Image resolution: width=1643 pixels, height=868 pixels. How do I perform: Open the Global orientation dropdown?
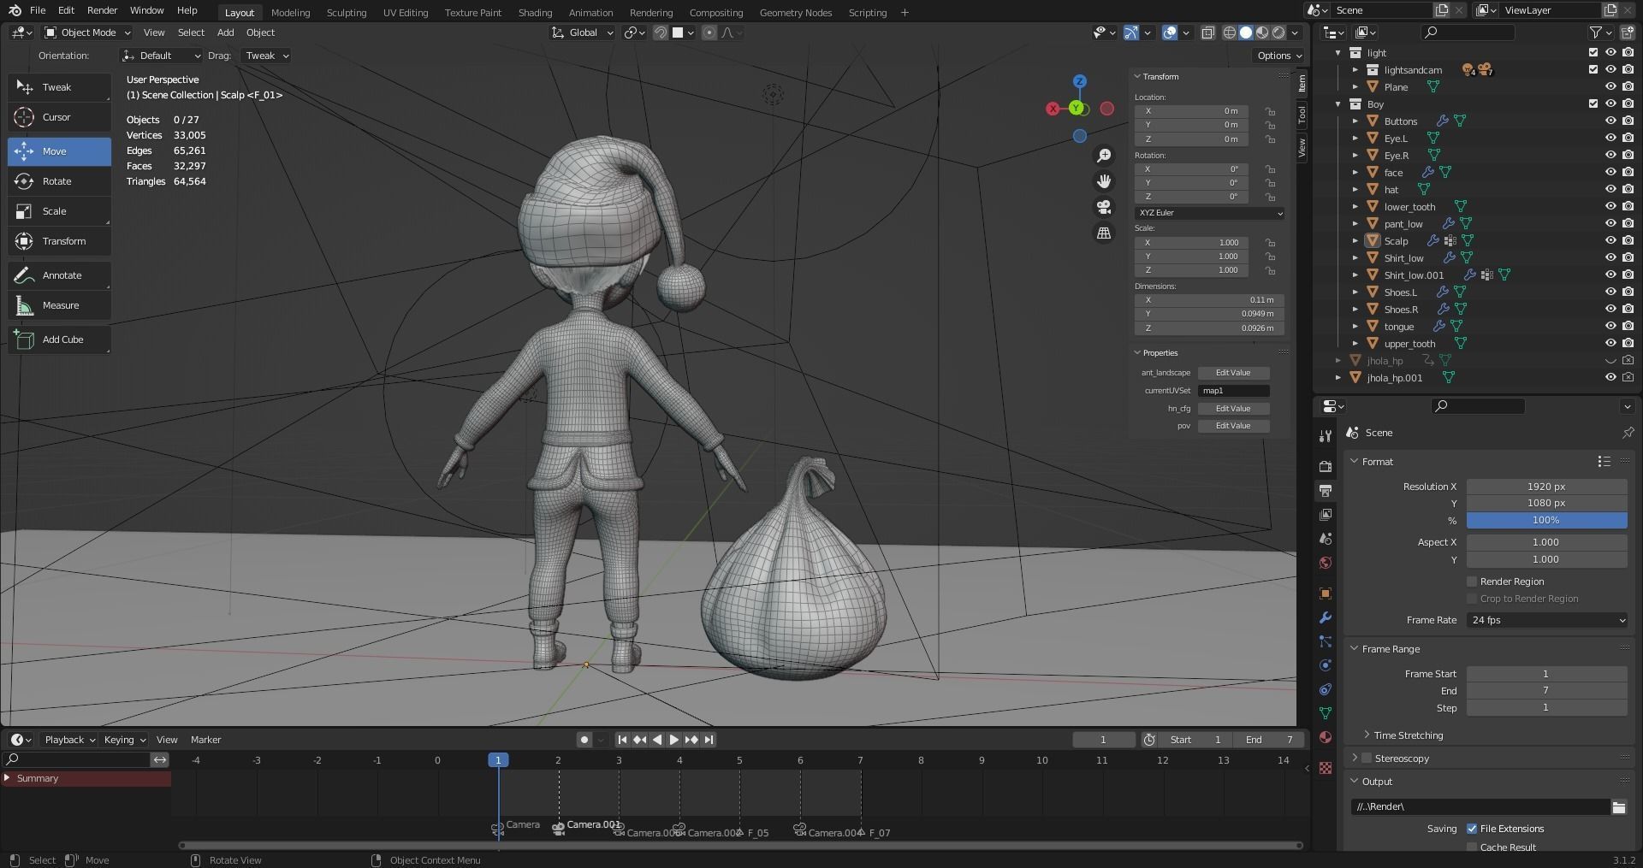coord(583,32)
